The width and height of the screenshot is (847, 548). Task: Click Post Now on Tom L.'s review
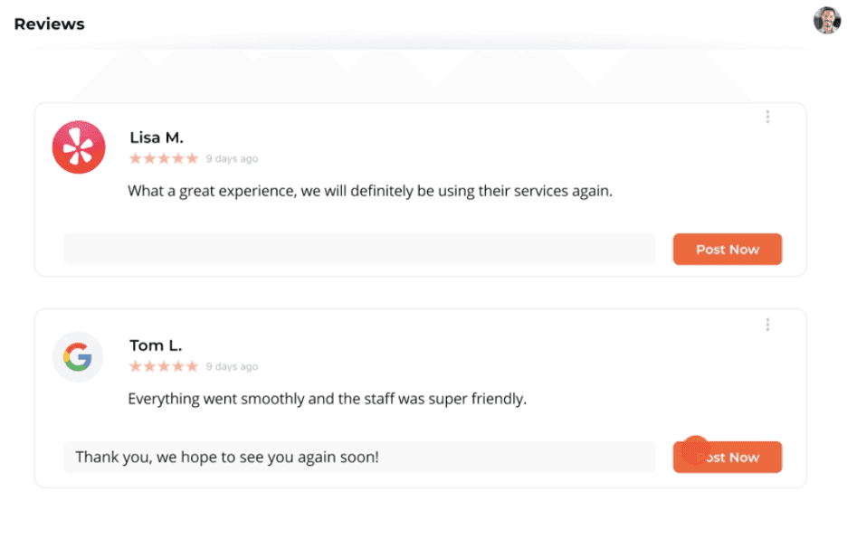(727, 457)
